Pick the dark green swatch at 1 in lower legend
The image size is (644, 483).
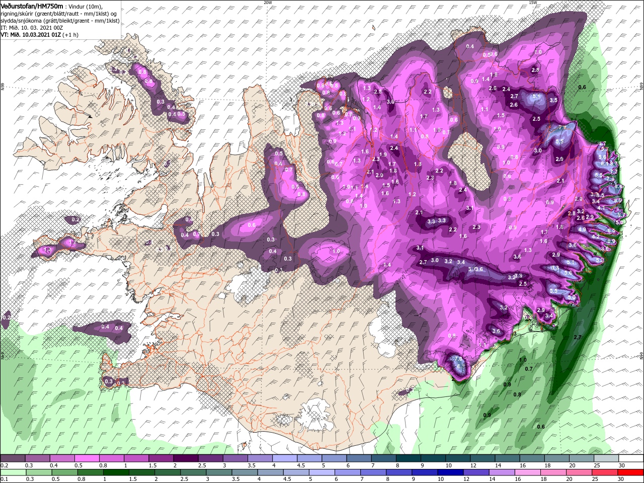(116, 472)
